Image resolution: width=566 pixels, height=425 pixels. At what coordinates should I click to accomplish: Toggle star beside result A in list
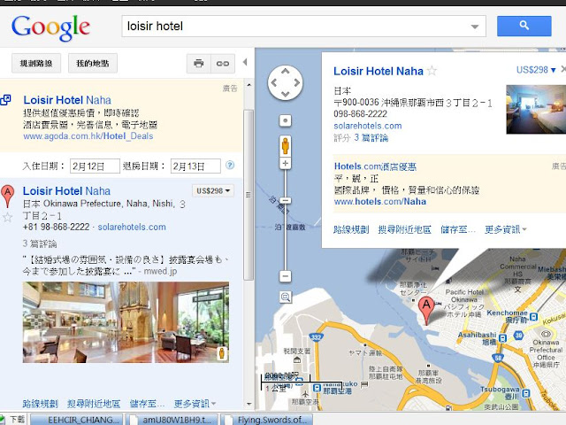pyautogui.click(x=8, y=217)
